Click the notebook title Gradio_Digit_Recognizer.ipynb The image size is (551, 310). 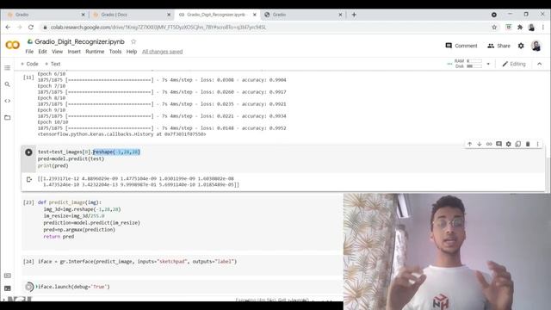[80, 41]
